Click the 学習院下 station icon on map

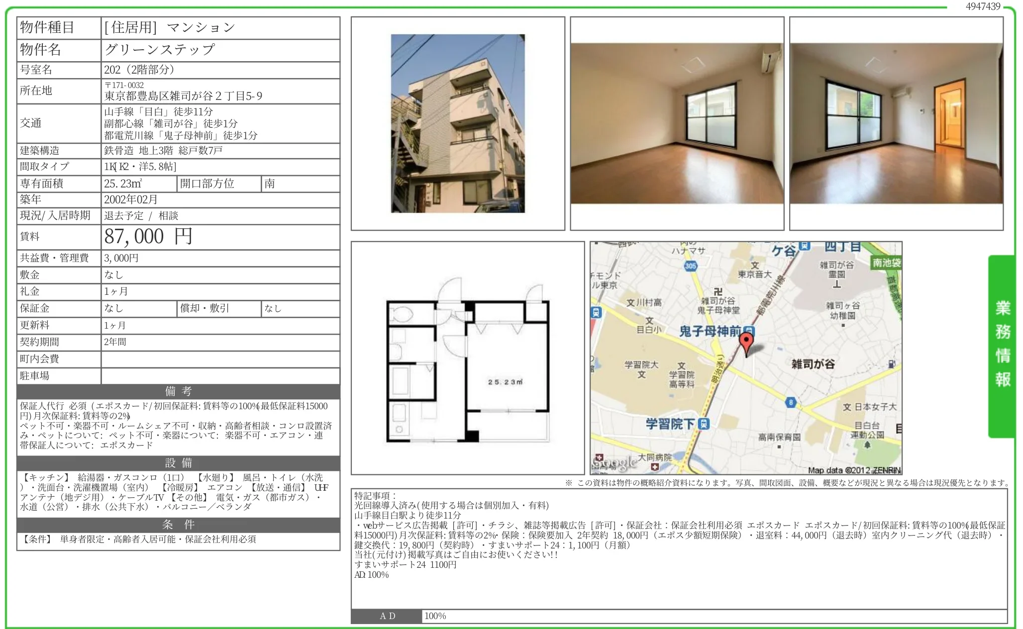coord(704,424)
